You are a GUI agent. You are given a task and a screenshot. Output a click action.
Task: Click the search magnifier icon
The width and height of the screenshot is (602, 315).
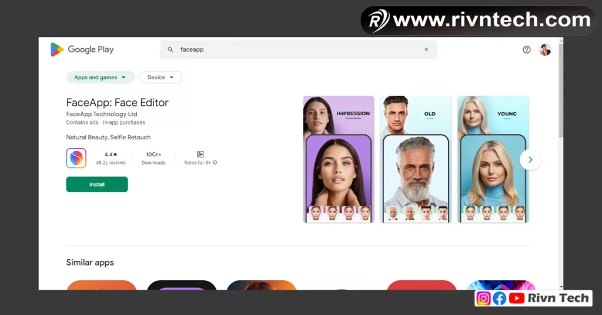pyautogui.click(x=170, y=49)
